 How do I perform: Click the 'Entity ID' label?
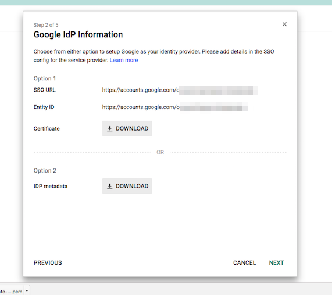[x=44, y=107]
